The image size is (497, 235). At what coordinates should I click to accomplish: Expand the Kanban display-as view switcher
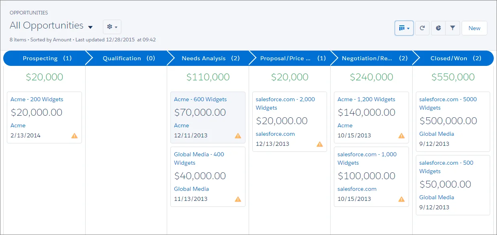404,28
